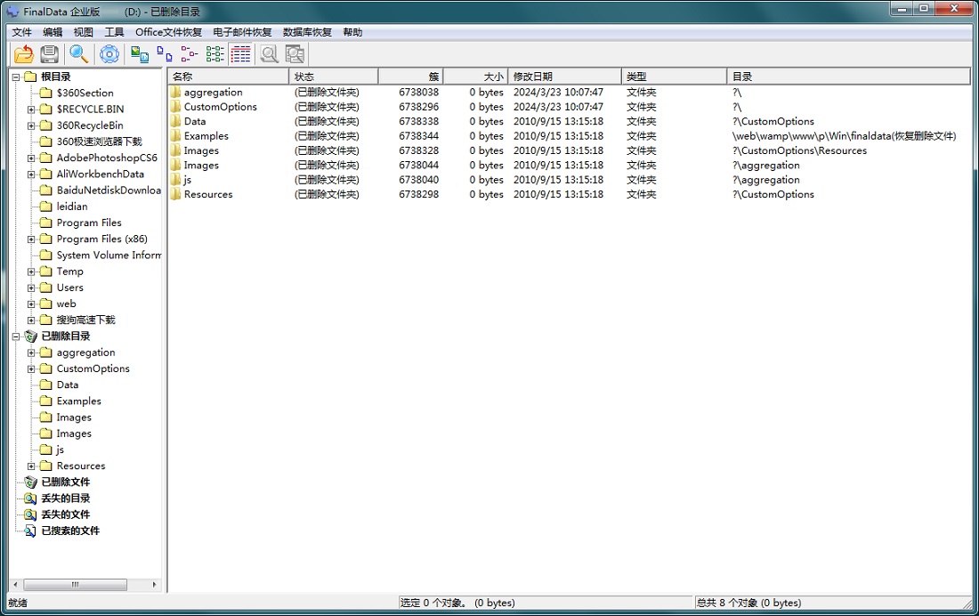Open the Office文件恢复 menu
979x616 pixels.
(x=168, y=32)
